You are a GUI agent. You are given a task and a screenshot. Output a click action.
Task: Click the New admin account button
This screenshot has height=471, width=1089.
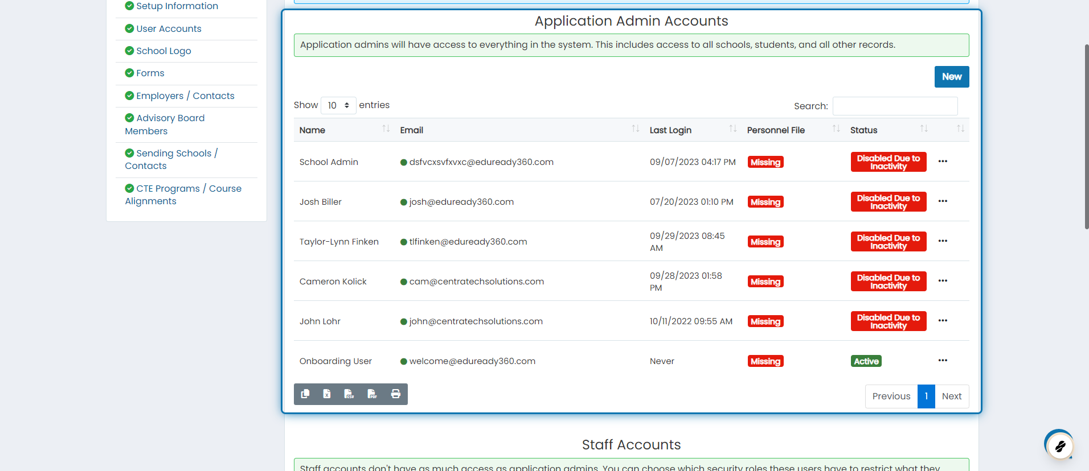click(x=952, y=77)
